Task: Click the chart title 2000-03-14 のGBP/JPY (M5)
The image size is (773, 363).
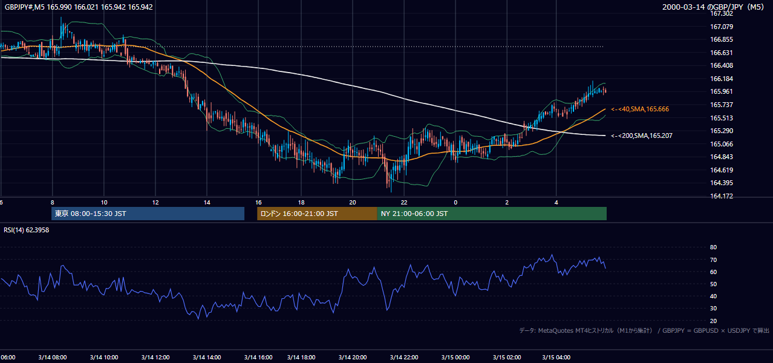Action: [x=714, y=7]
